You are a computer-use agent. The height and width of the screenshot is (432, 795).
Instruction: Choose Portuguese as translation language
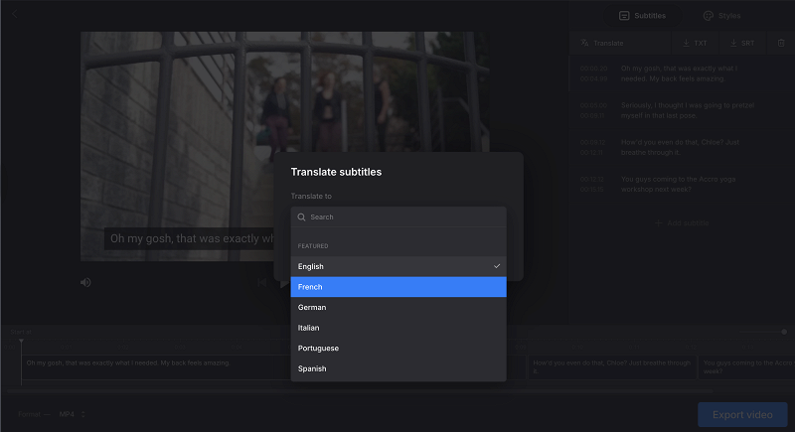pyautogui.click(x=398, y=348)
